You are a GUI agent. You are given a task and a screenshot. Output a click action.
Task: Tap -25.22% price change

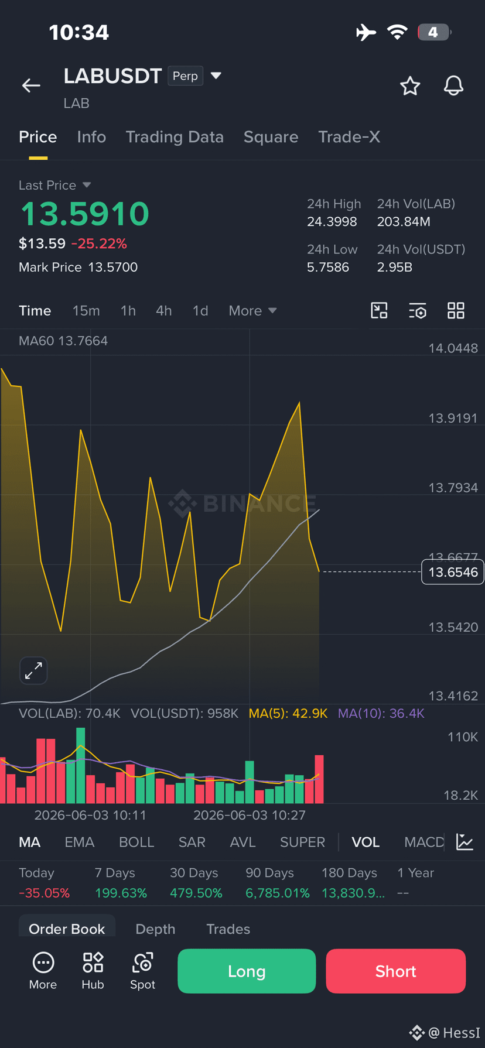(x=99, y=244)
